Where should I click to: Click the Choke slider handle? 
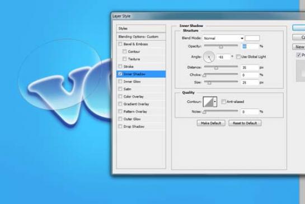tap(204, 75)
